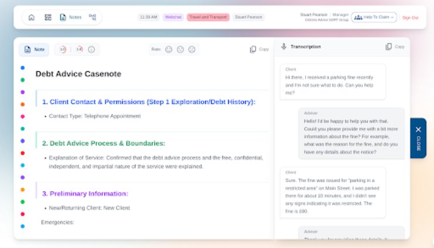Viewport: 434px width, 248px height.
Task: Click the Citizens Advice SORT Group label
Action: (327, 20)
